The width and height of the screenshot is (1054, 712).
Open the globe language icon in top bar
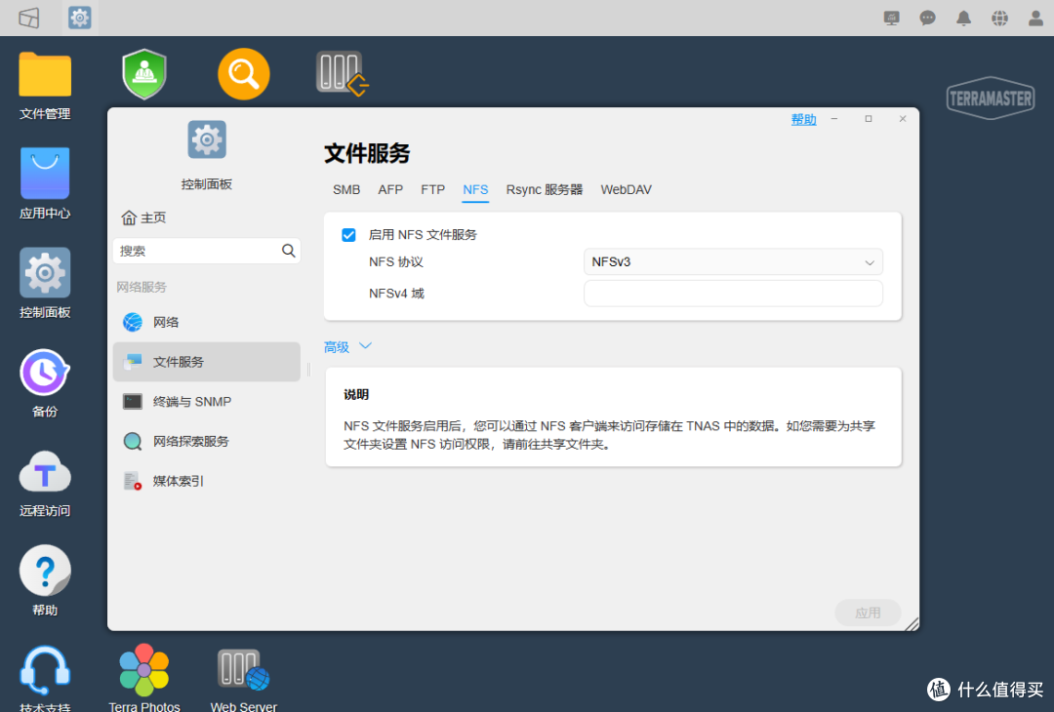tap(999, 19)
